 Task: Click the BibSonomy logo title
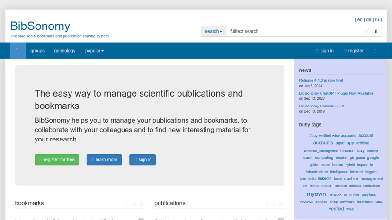coord(40,26)
